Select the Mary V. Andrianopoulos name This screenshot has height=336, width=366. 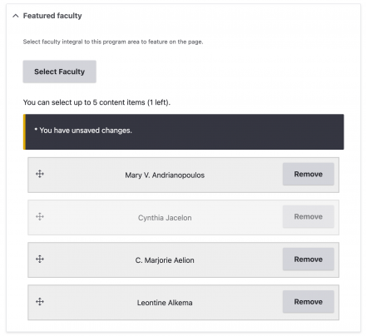coord(165,175)
